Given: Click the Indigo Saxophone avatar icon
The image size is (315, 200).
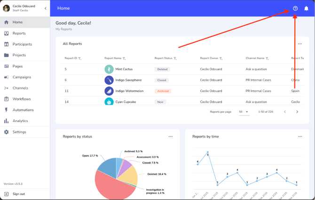Looking at the screenshot, I should 109,80.
